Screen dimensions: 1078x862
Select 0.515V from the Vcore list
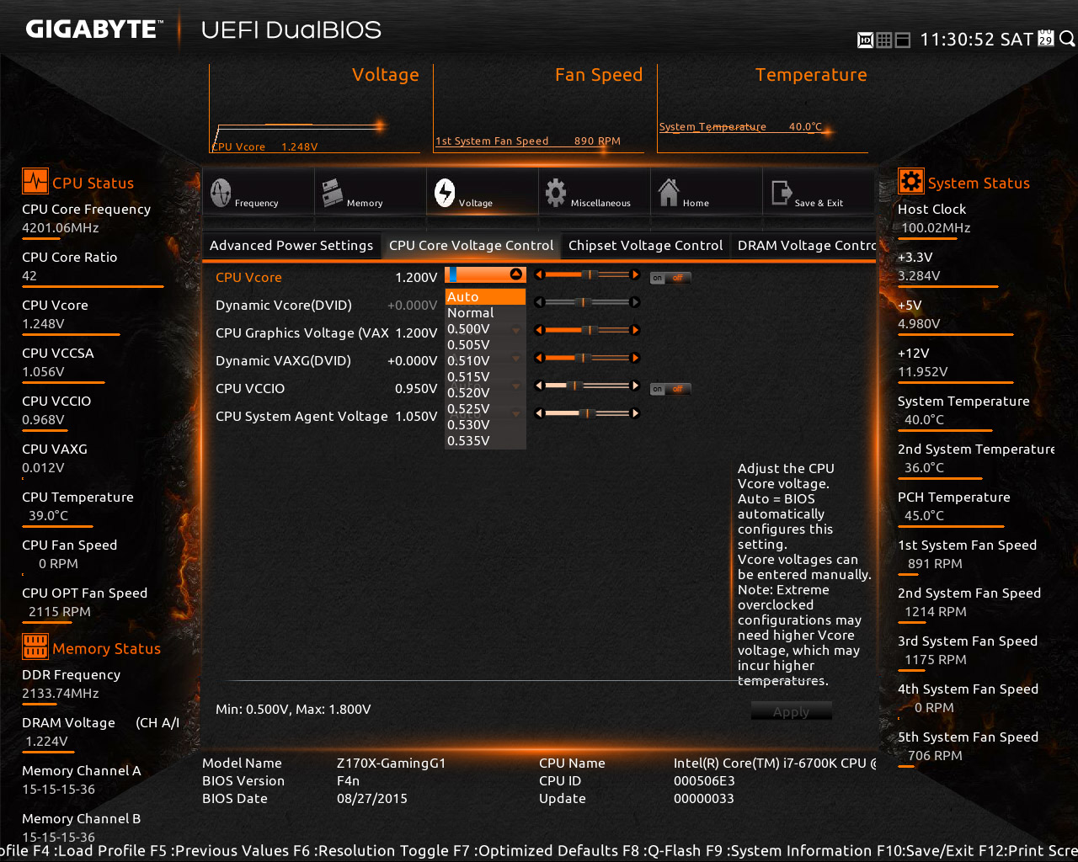[x=485, y=376]
